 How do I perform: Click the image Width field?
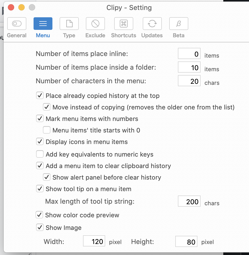click(x=94, y=241)
